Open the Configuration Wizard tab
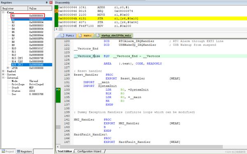 pyautogui.click(x=89, y=151)
